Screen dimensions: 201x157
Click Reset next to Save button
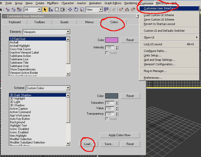coord(130,144)
